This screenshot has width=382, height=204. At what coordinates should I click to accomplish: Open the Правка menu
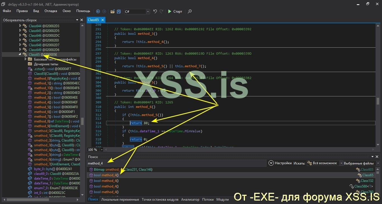tap(22, 11)
